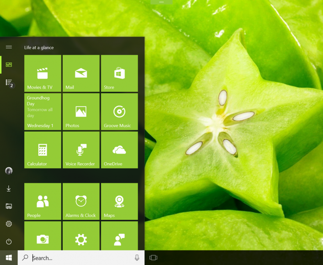
Task: Launch the Voice Recorder tile
Action: pyautogui.click(x=81, y=150)
